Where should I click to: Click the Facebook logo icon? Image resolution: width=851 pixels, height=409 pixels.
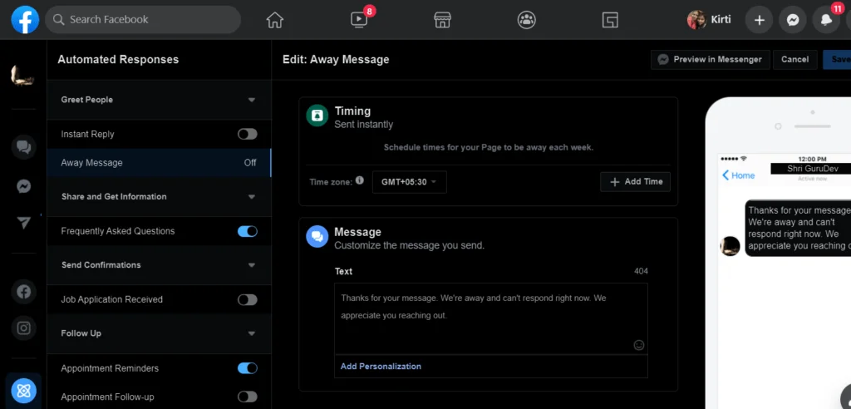(x=25, y=20)
